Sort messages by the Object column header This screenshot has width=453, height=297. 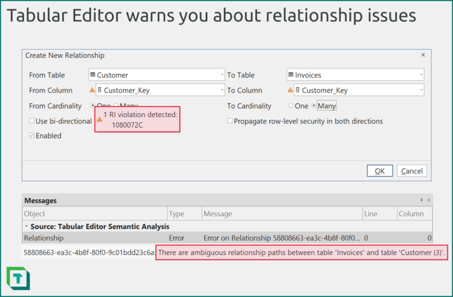[x=94, y=214]
